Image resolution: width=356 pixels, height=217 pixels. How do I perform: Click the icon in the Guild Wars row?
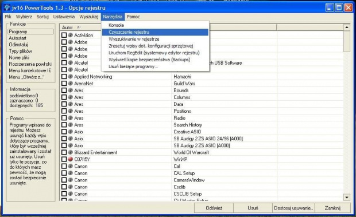coord(71,83)
